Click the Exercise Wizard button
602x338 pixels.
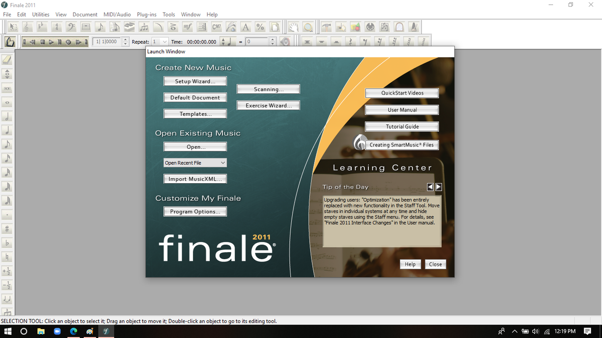[268, 106]
